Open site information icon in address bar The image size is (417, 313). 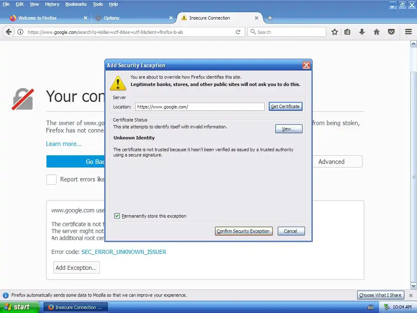pyautogui.click(x=20, y=32)
